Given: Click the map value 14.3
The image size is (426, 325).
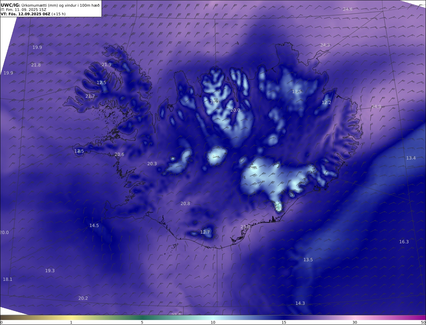Looking at the screenshot, I should tap(300, 303).
